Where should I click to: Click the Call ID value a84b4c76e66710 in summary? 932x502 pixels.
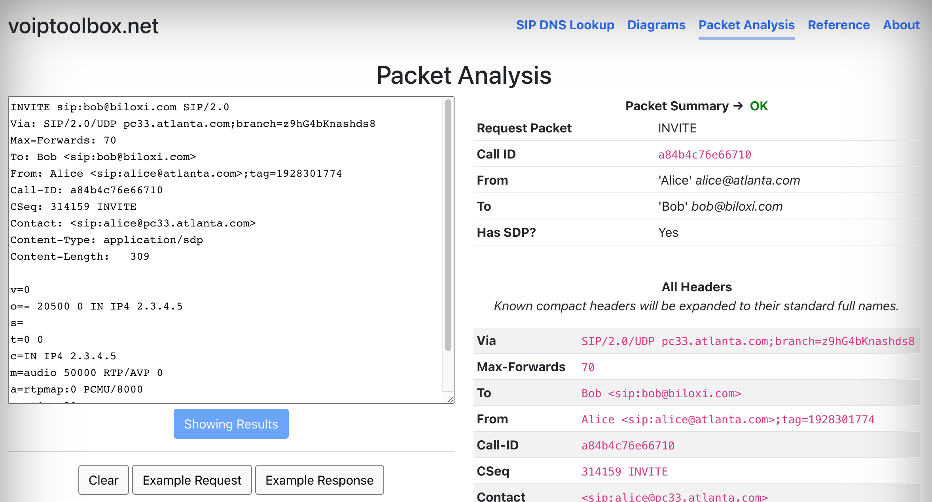(x=705, y=155)
